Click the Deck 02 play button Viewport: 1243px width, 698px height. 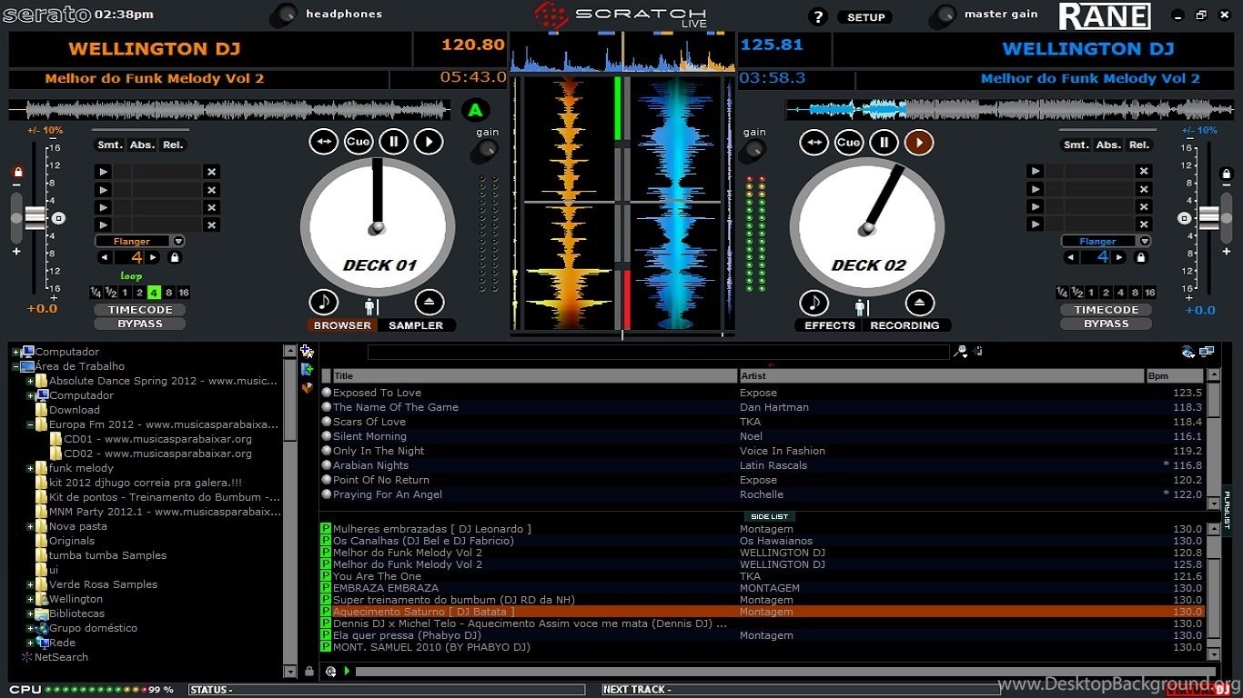(x=918, y=143)
